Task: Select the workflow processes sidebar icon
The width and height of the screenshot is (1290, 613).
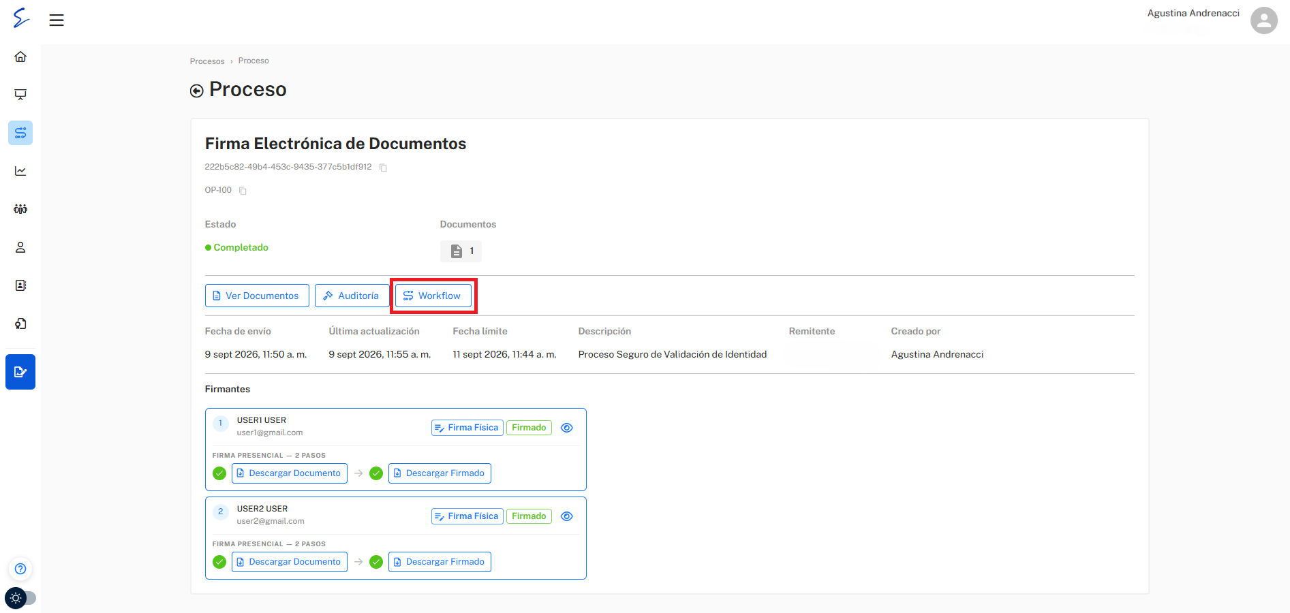Action: (20, 133)
